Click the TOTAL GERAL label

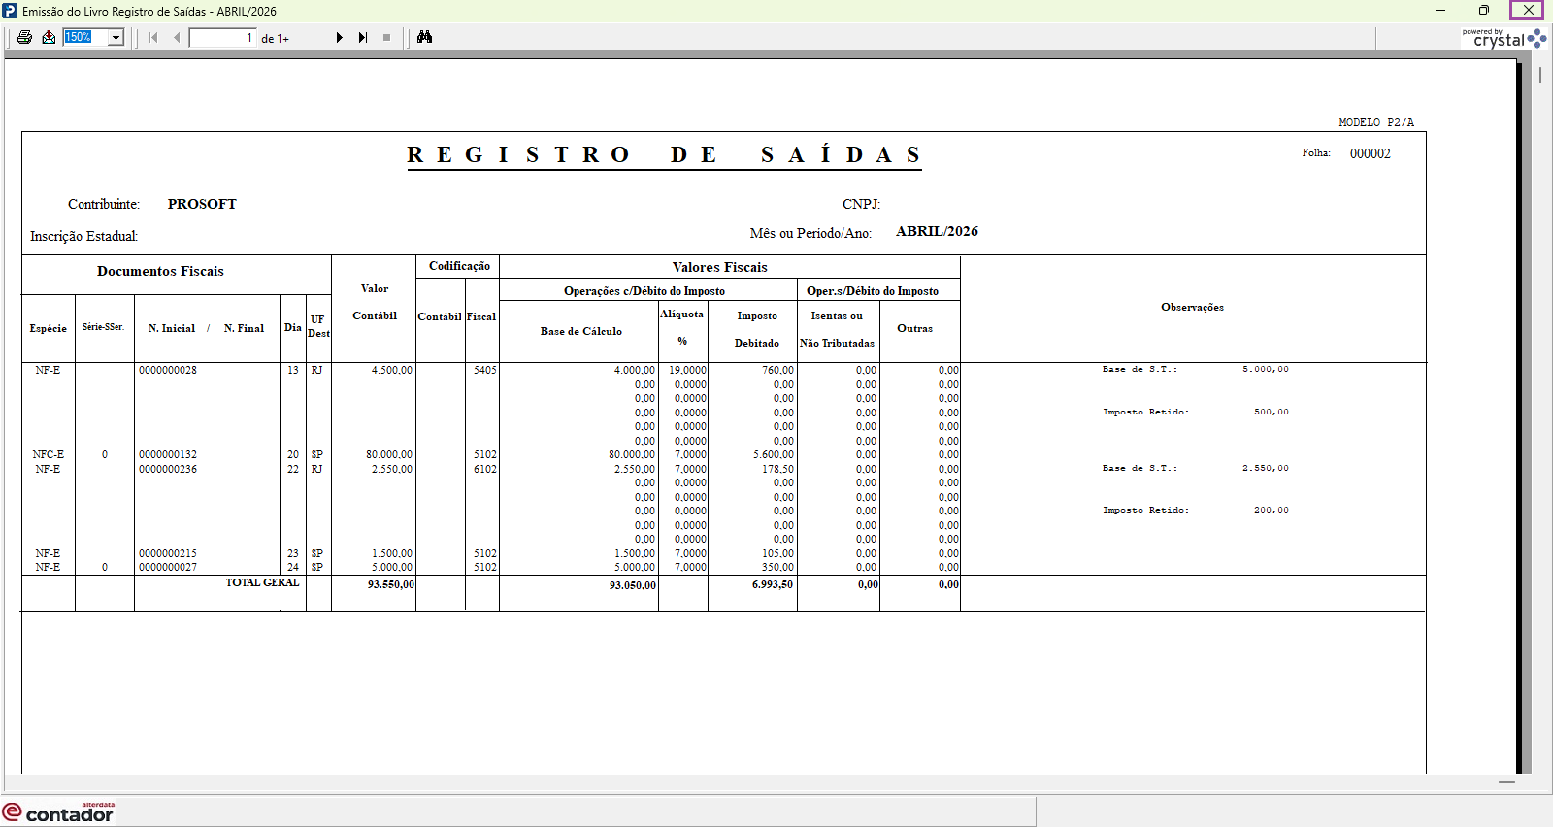(262, 582)
